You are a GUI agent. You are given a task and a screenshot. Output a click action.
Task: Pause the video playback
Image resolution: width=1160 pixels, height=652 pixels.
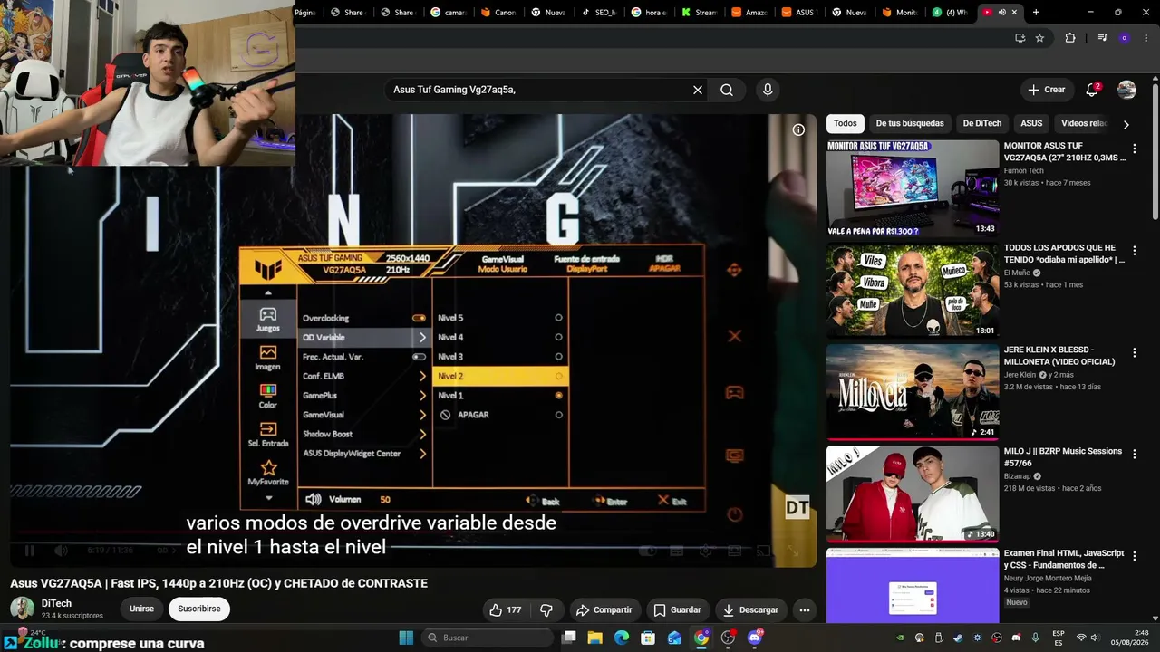pyautogui.click(x=30, y=551)
